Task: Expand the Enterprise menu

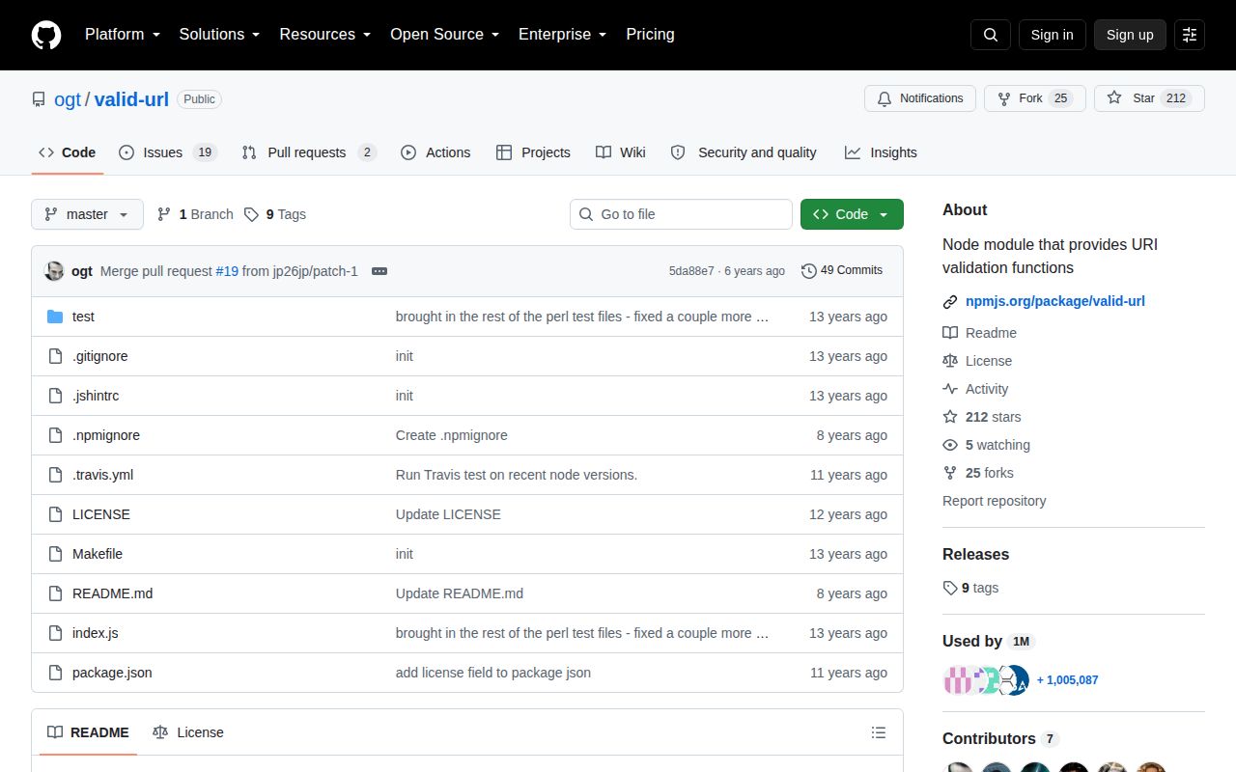Action: click(562, 35)
